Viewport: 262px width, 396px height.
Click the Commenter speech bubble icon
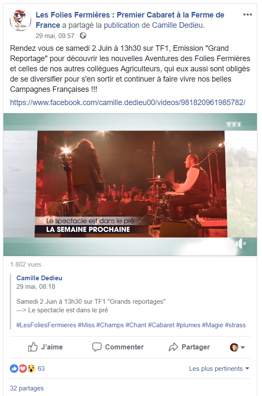tap(97, 347)
